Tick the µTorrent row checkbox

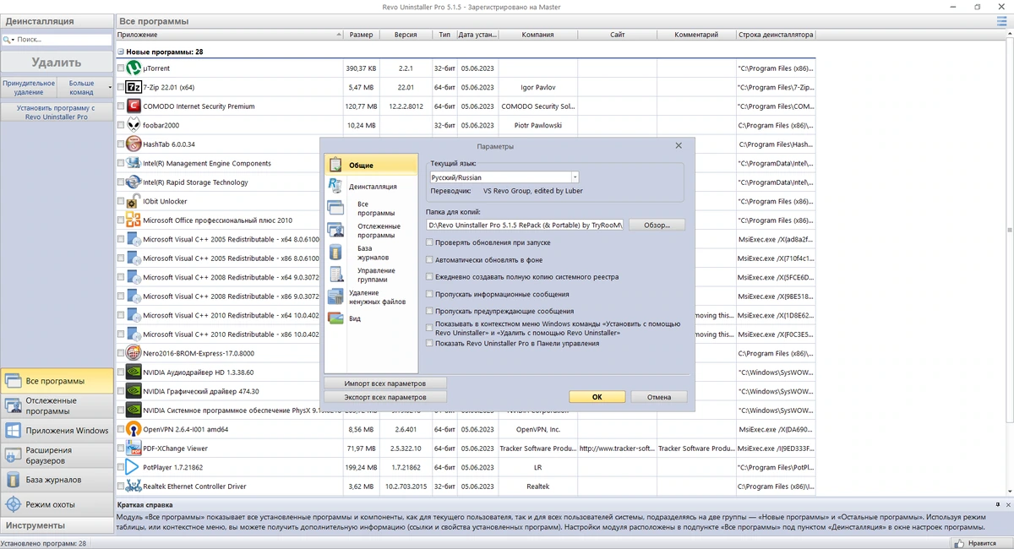click(121, 68)
